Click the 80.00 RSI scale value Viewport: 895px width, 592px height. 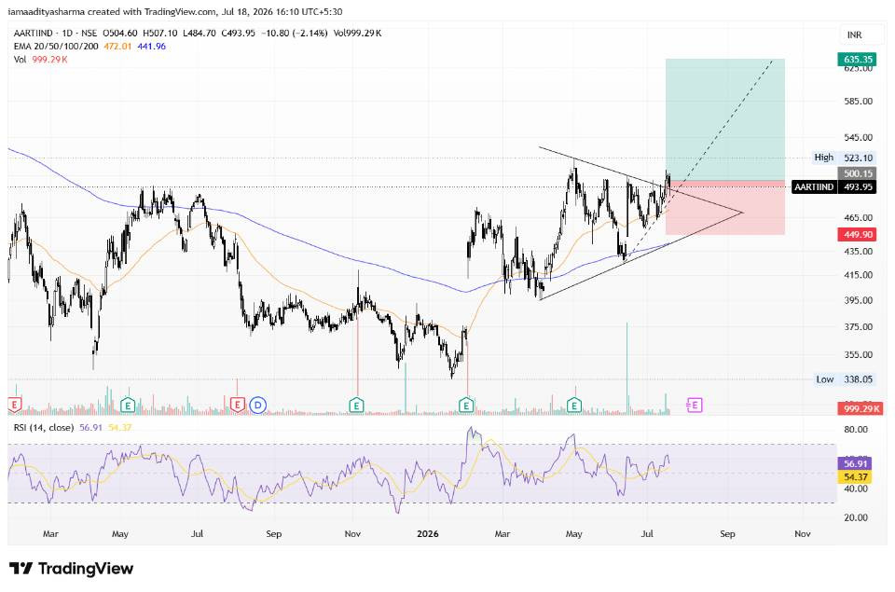pyautogui.click(x=856, y=429)
